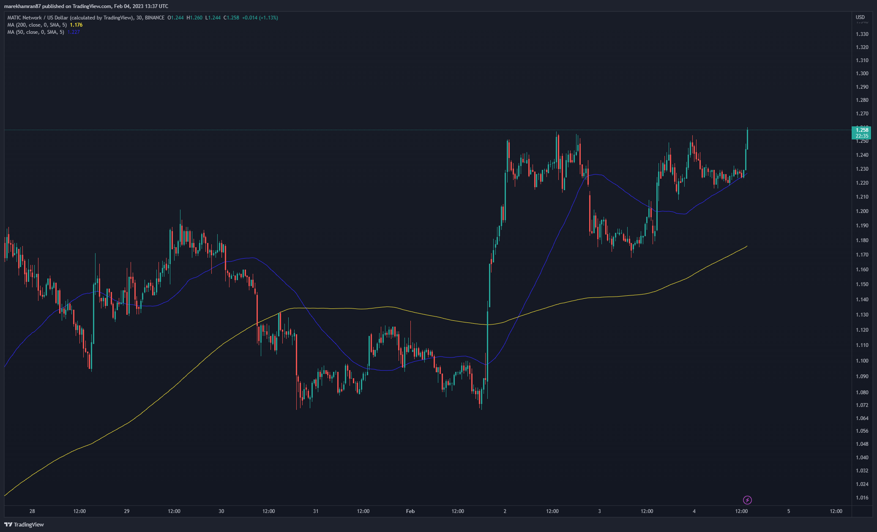Image resolution: width=877 pixels, height=532 pixels.
Task: Select the MA 200 indicator legend
Action: point(37,25)
